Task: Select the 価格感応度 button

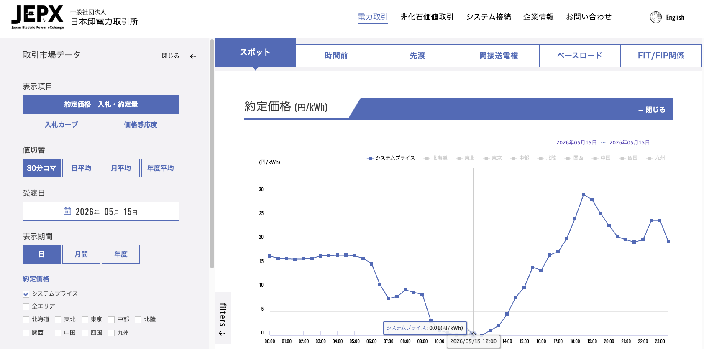Action: 141,125
